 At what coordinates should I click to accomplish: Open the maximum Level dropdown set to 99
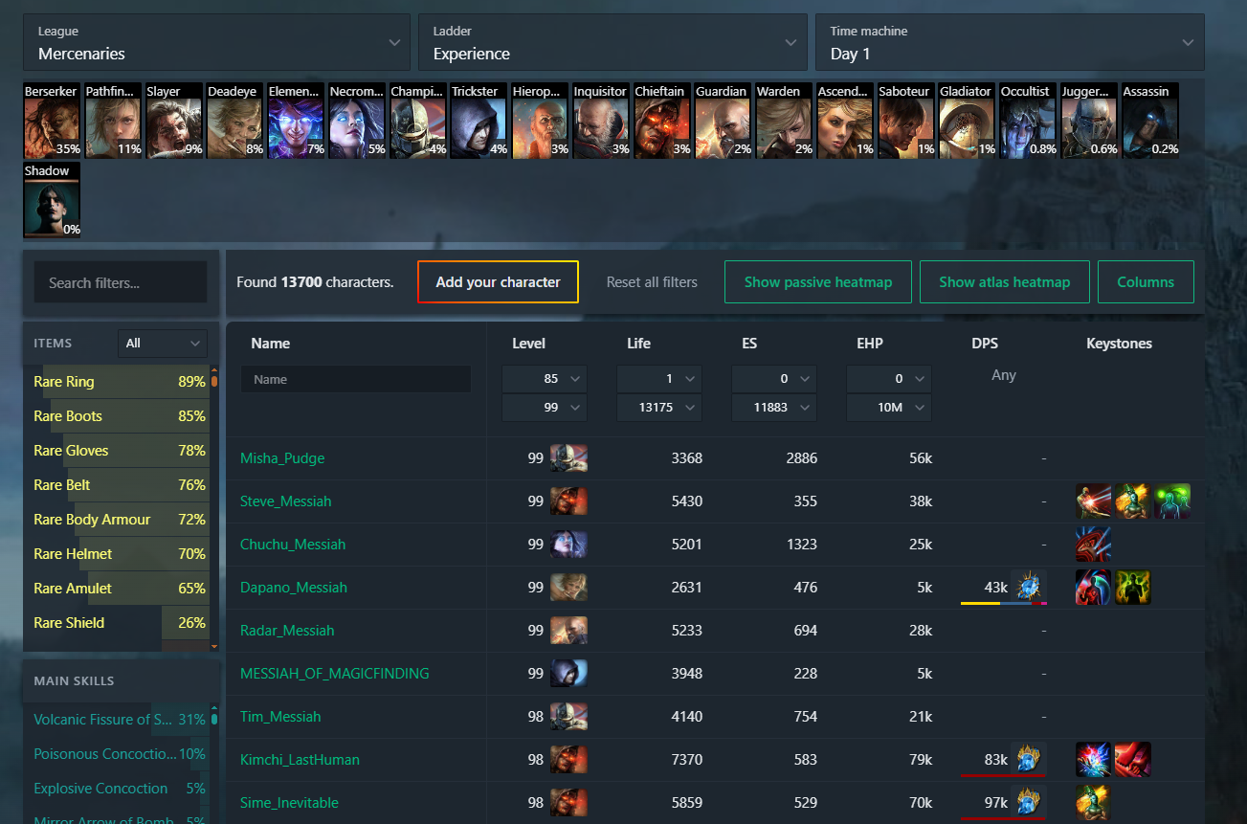(546, 408)
